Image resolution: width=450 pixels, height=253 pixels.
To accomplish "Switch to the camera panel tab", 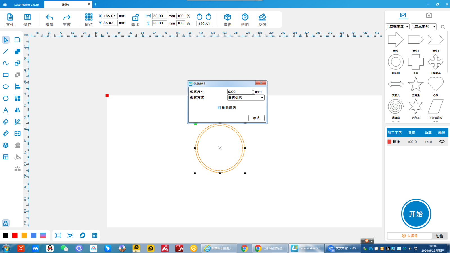I will click(x=429, y=15).
